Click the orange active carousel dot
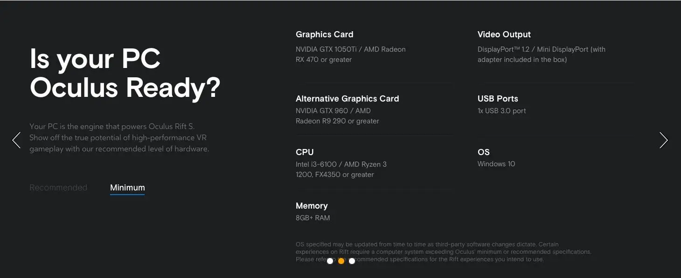Viewport: 681px width, 278px height. pos(341,261)
